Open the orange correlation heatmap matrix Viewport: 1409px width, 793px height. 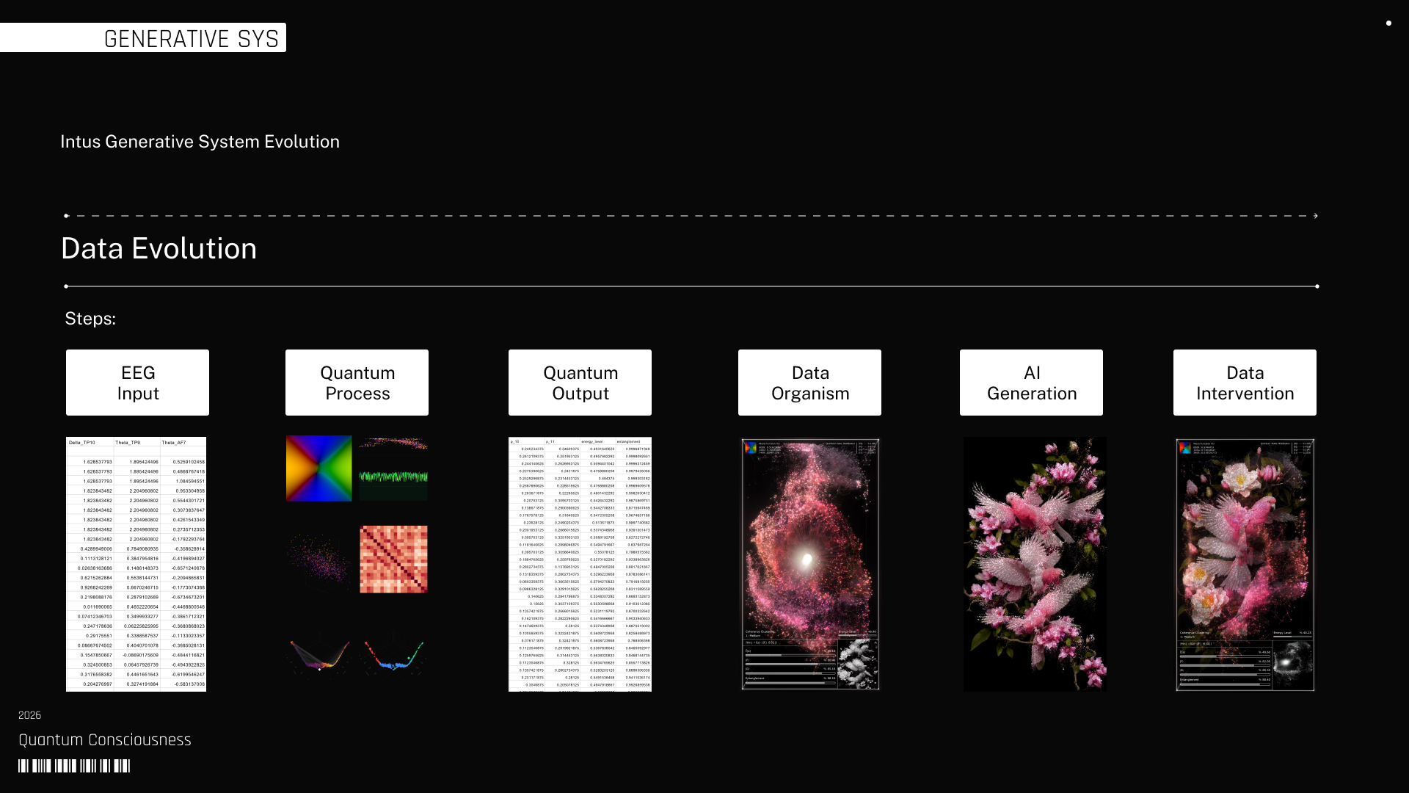click(393, 559)
